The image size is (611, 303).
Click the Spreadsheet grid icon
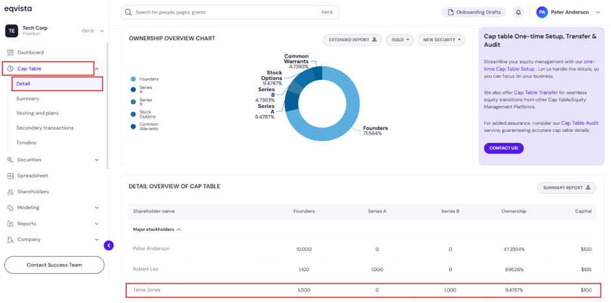point(10,176)
